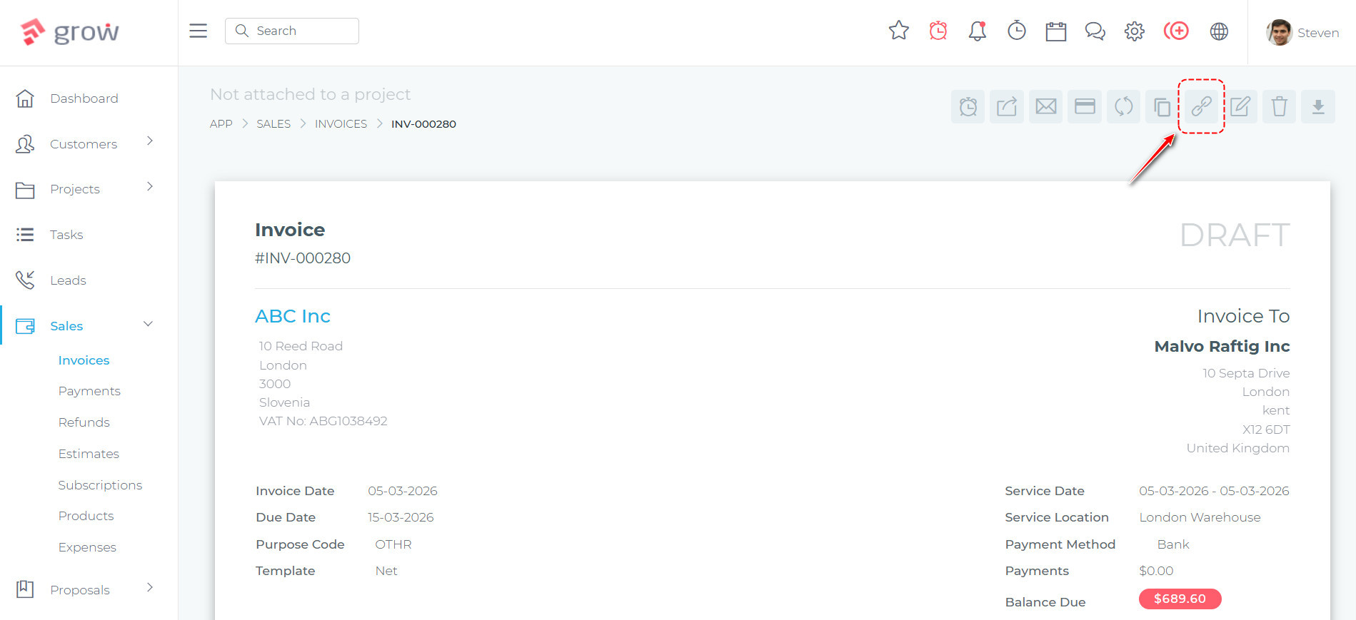Click the red quick-add plus icon

1176,31
